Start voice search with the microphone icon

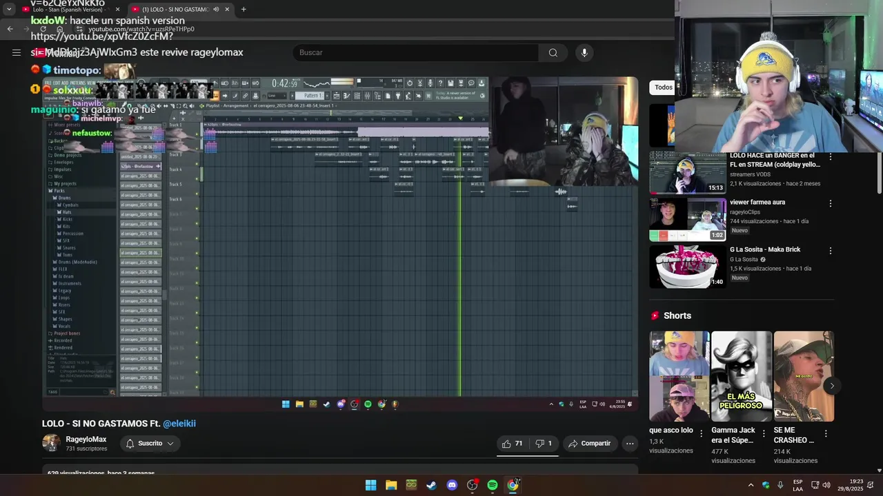[x=584, y=52]
